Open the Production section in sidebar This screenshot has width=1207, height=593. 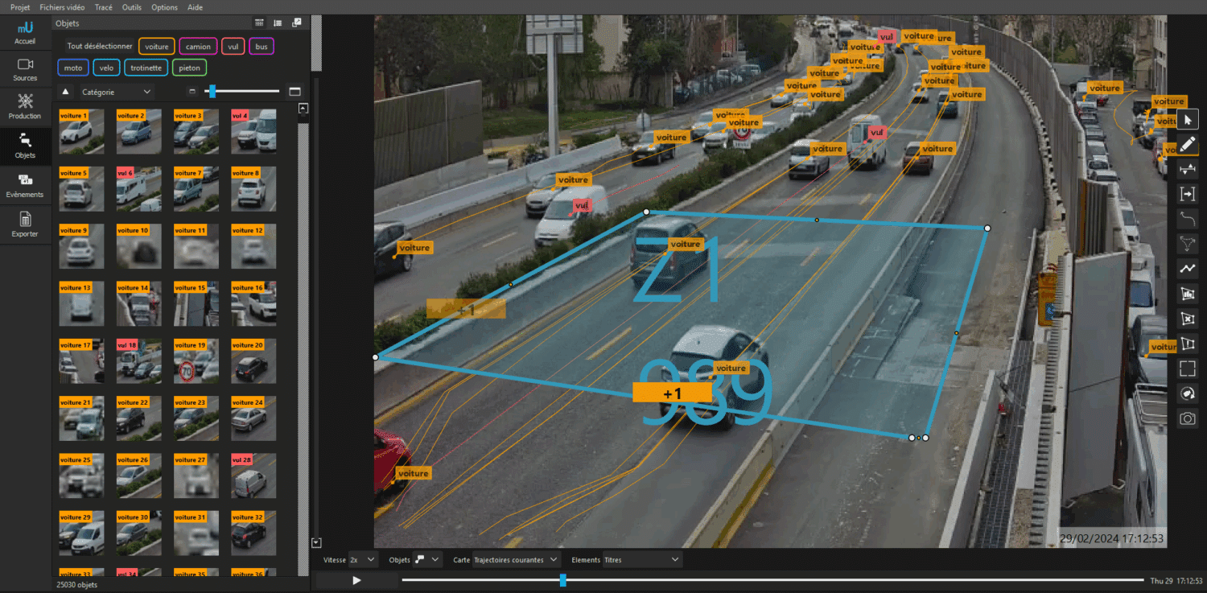(25, 106)
